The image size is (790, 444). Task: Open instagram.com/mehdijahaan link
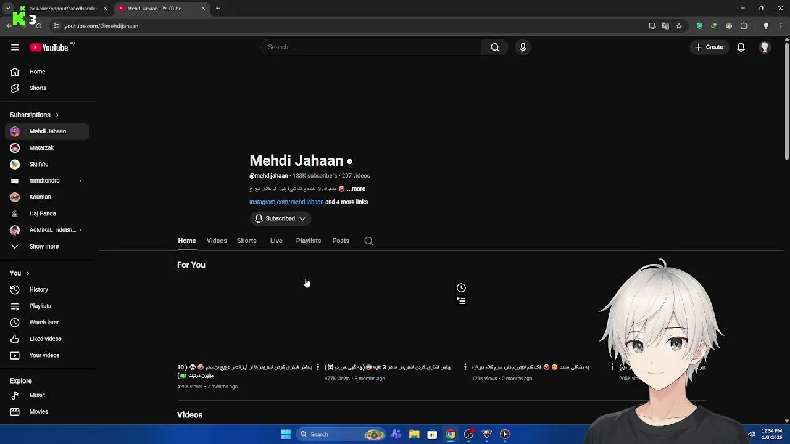pos(286,202)
